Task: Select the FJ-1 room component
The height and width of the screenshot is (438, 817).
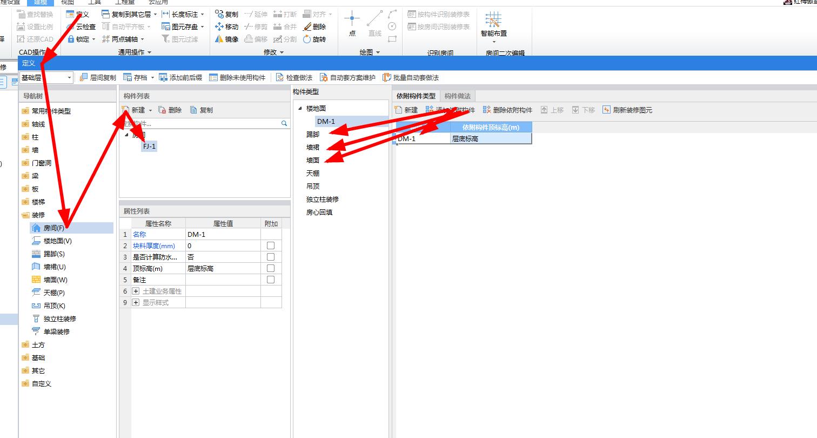Action: [x=149, y=146]
